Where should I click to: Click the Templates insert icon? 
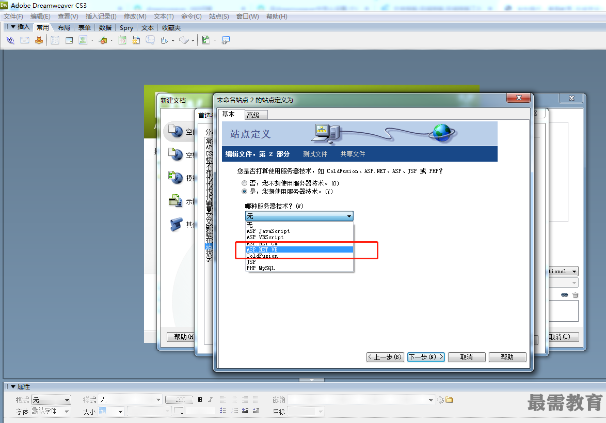[206, 40]
